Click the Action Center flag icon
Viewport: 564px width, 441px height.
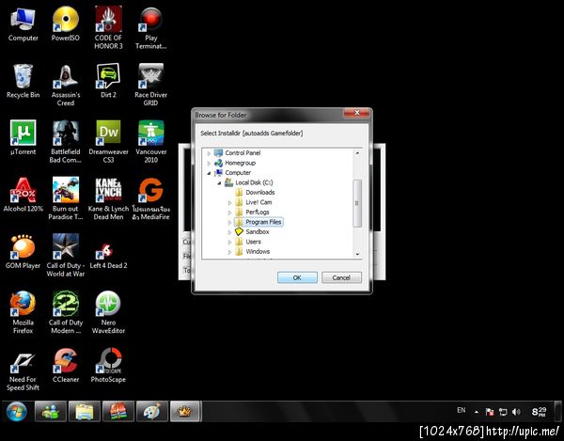pos(490,412)
